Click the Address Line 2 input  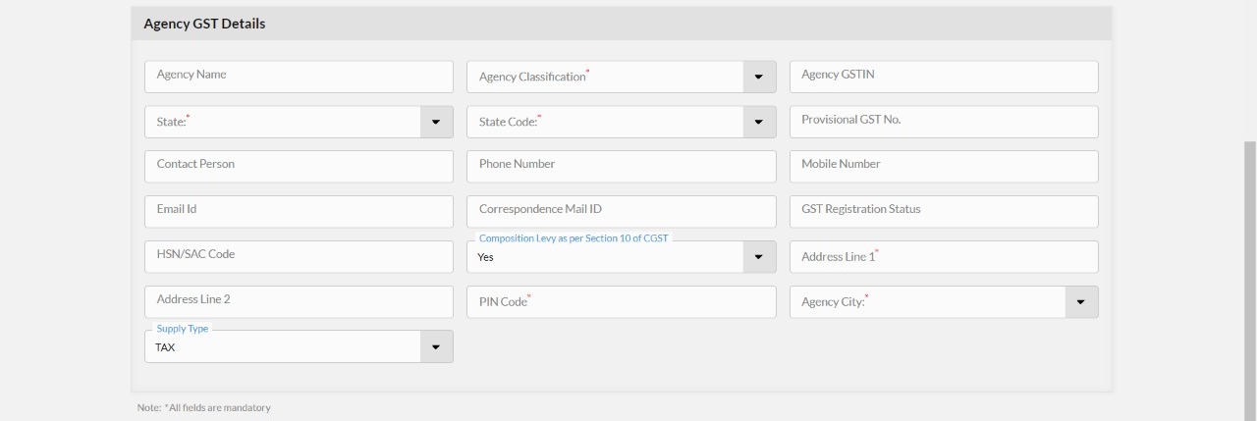click(299, 301)
